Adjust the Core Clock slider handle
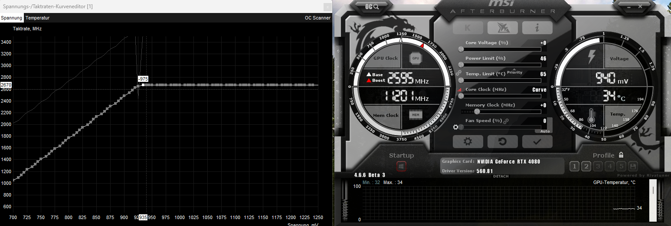This screenshot has width=671, height=226. [x=461, y=96]
